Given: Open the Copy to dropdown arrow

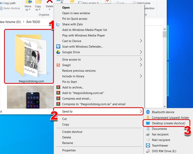Looking at the screenshot, I should pyautogui.click(x=39, y=10).
